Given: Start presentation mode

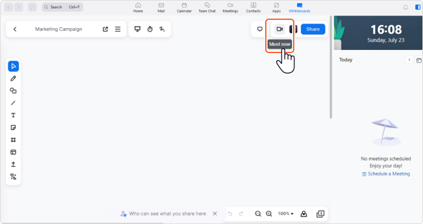Looking at the screenshot, I should [x=138, y=29].
